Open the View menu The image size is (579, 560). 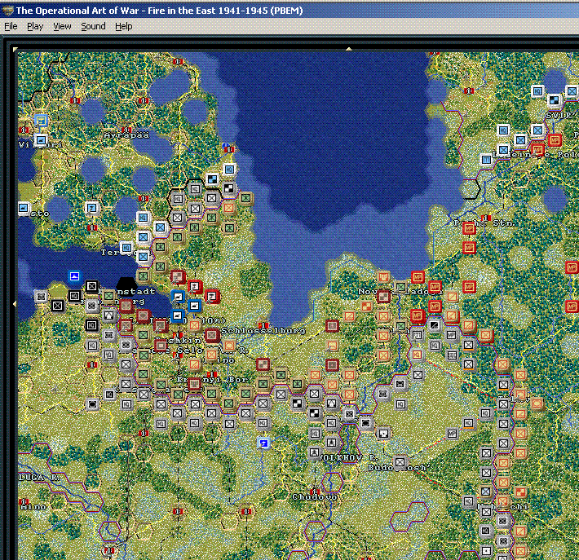62,26
